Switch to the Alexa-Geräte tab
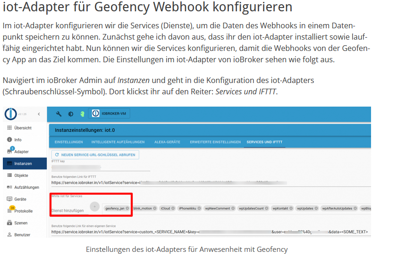 click(167, 142)
